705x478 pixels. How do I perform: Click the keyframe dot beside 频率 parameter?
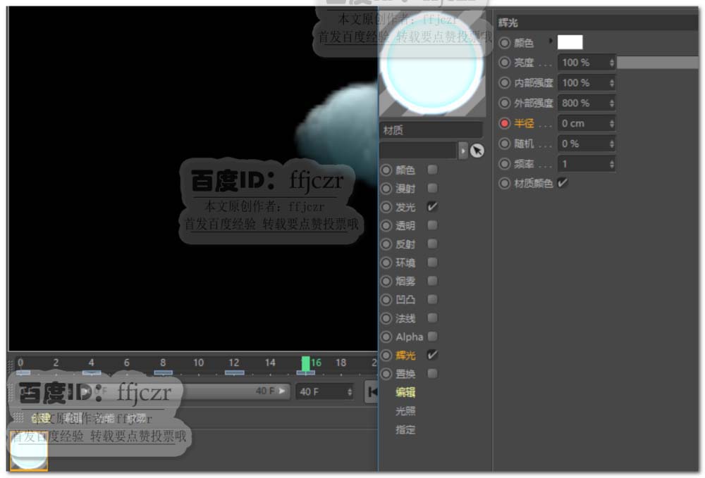pyautogui.click(x=505, y=164)
